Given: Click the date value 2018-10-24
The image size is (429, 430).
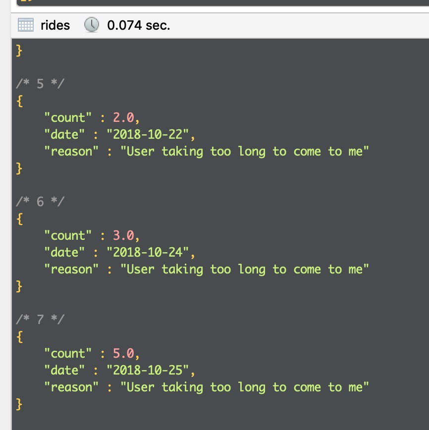Looking at the screenshot, I should click(x=148, y=252).
